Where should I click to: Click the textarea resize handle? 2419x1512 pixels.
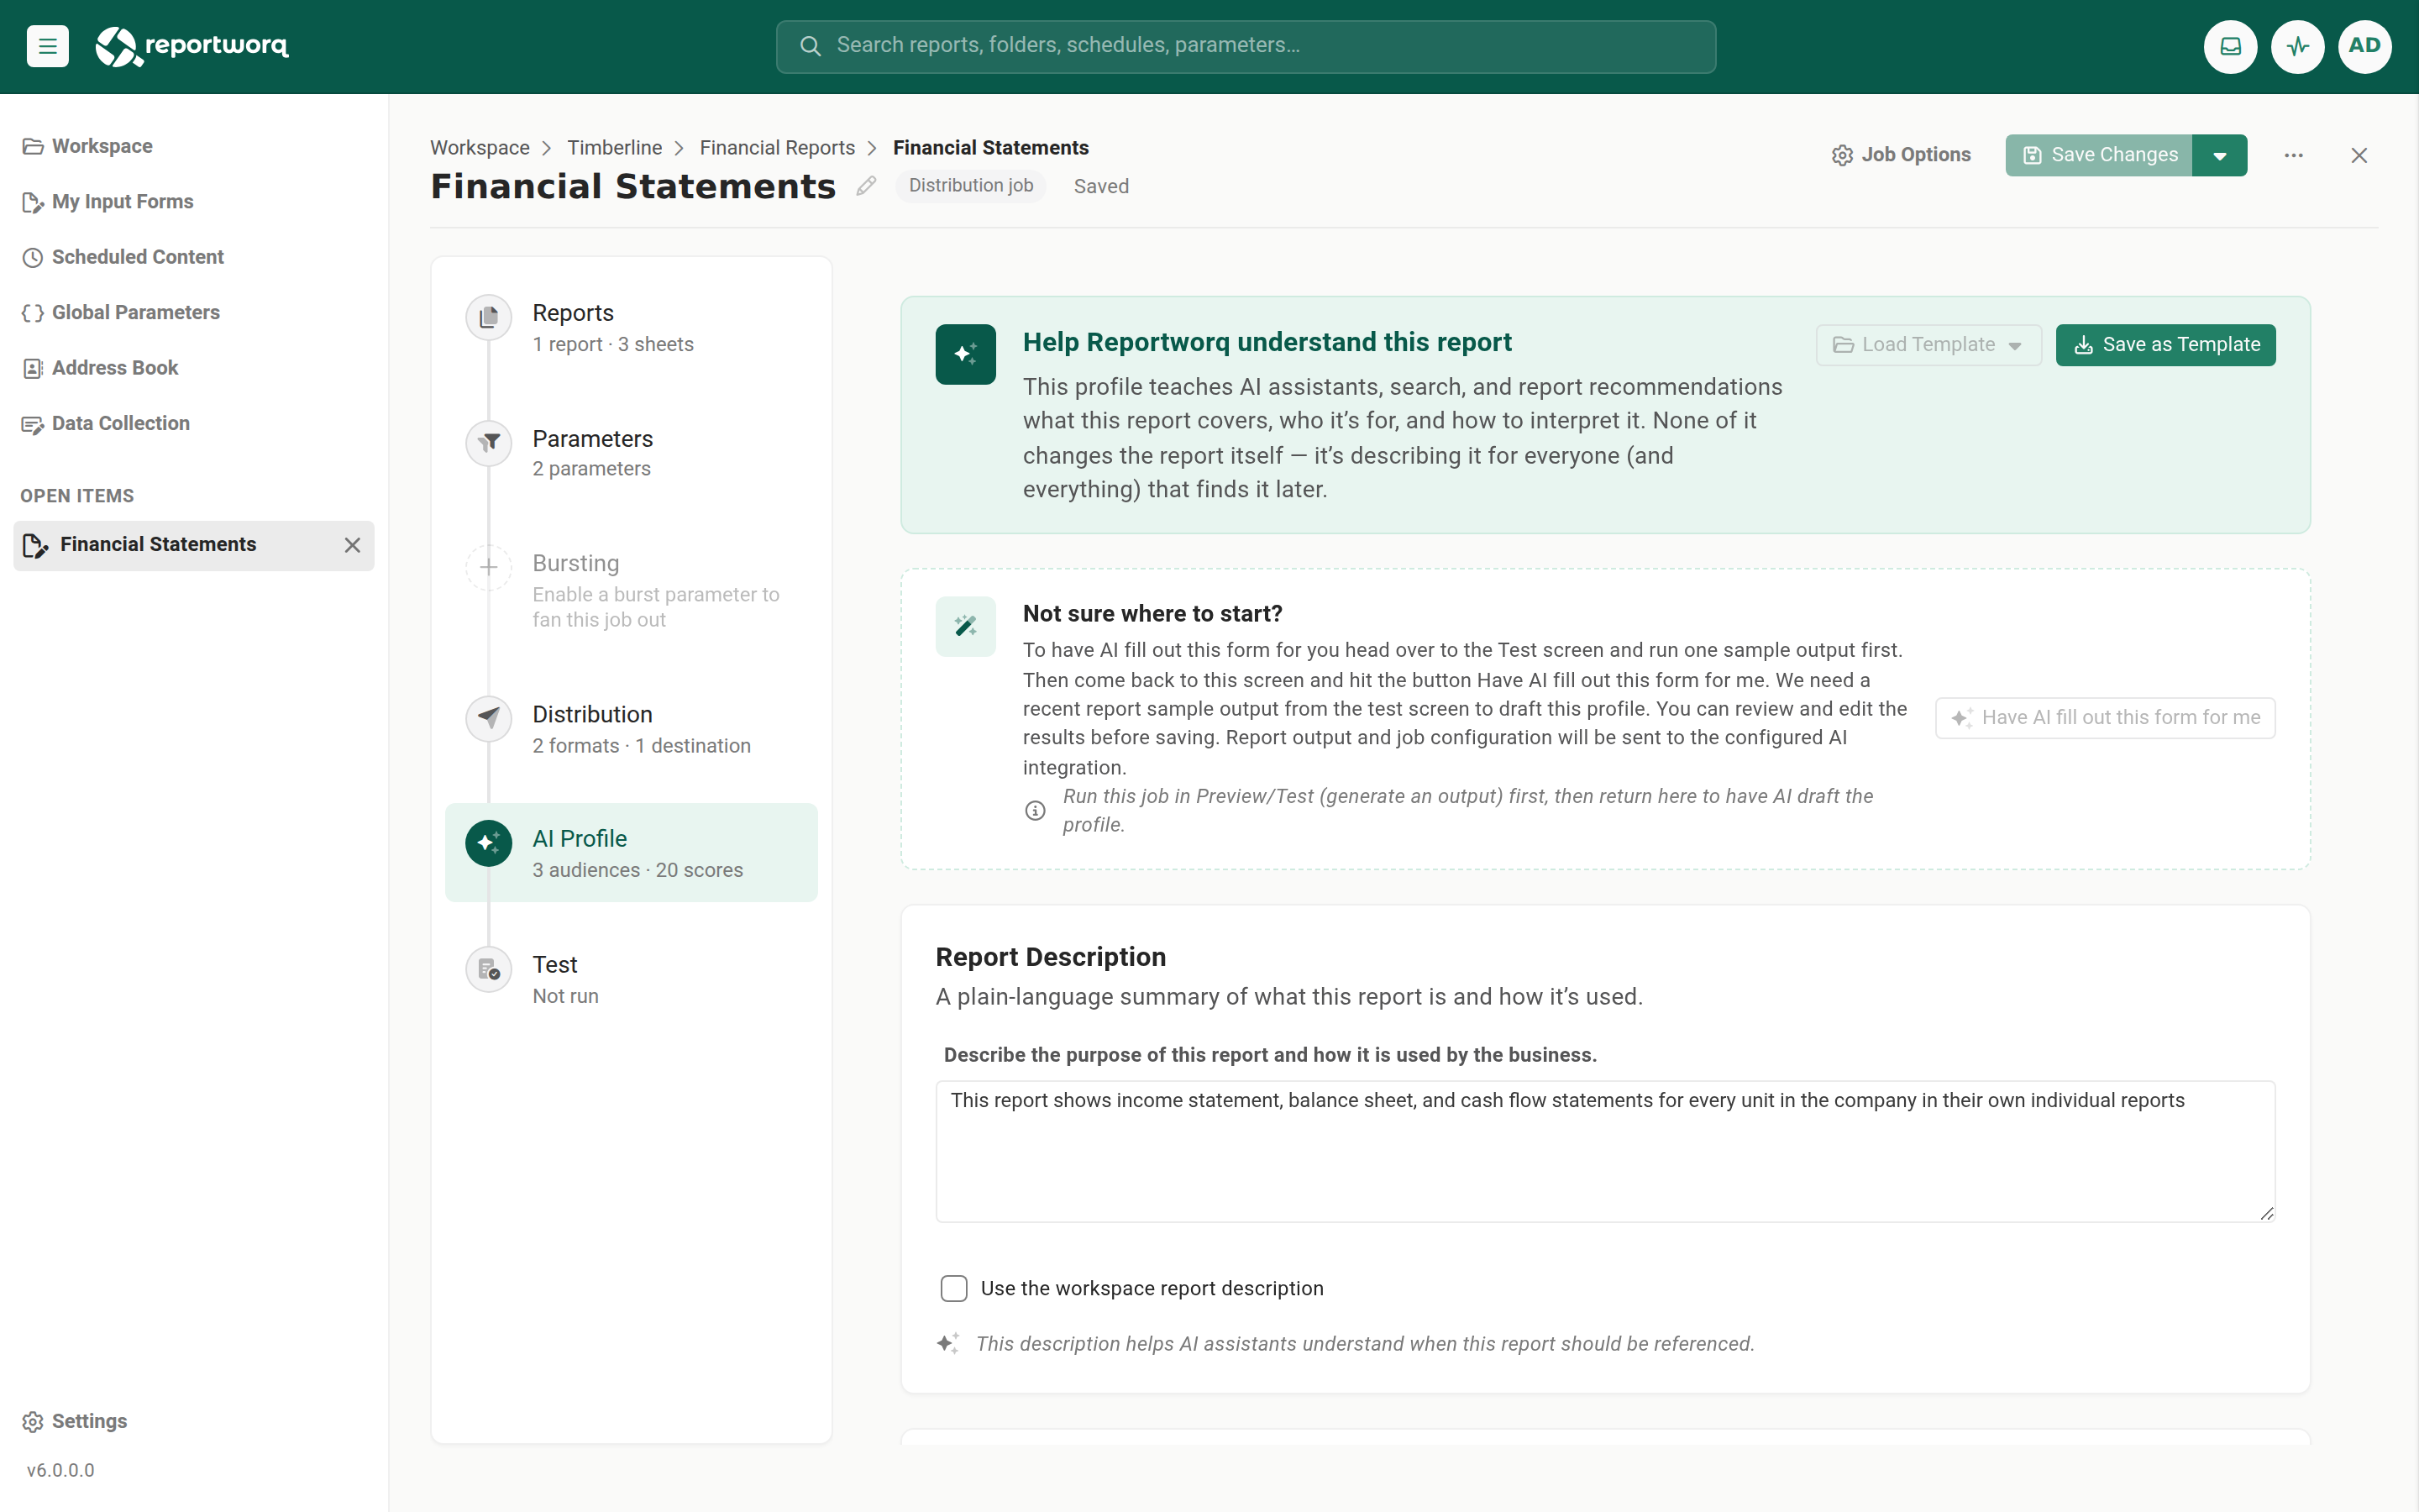(2265, 1213)
